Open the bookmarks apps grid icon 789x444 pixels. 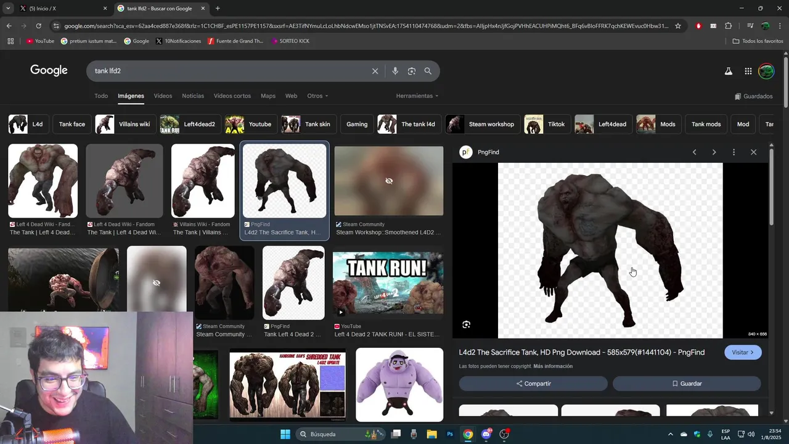pyautogui.click(x=10, y=41)
